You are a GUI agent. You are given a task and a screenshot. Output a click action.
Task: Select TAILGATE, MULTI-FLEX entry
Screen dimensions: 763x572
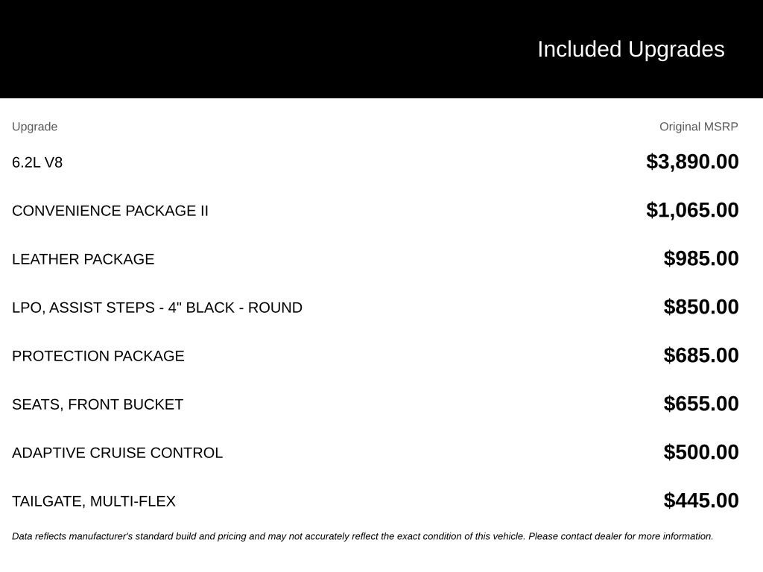(93, 501)
